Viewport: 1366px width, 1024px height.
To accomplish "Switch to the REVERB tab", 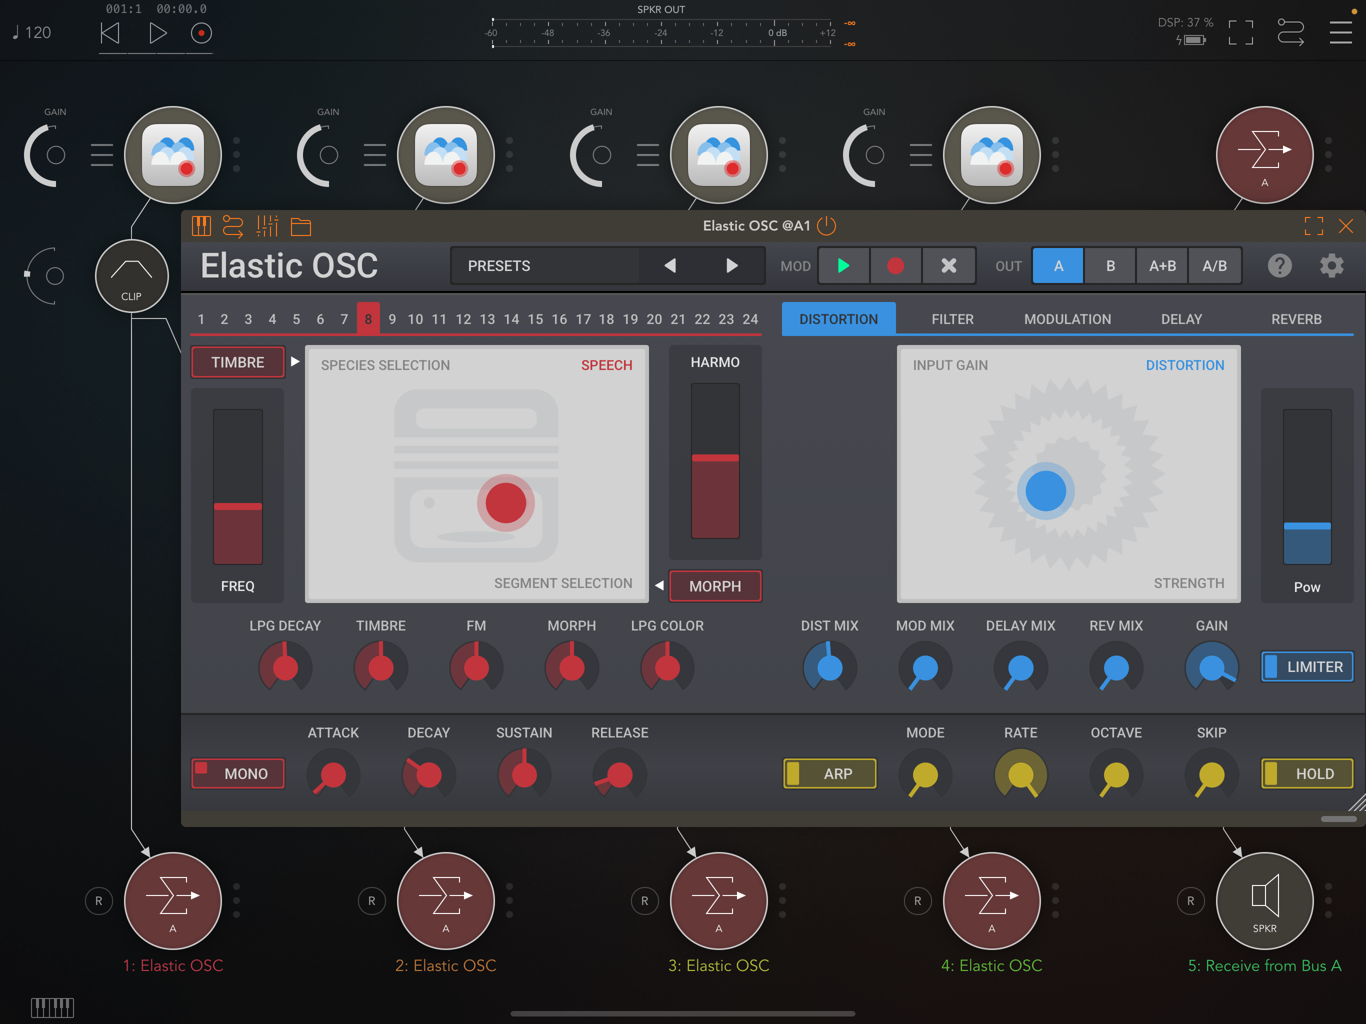I will 1296,319.
